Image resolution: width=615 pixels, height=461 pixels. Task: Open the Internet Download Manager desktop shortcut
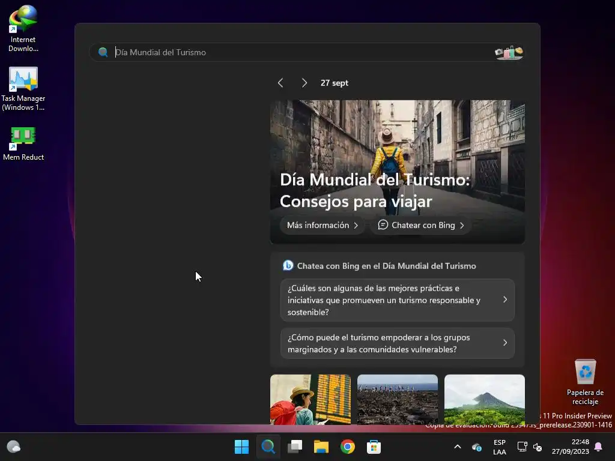pos(23,29)
